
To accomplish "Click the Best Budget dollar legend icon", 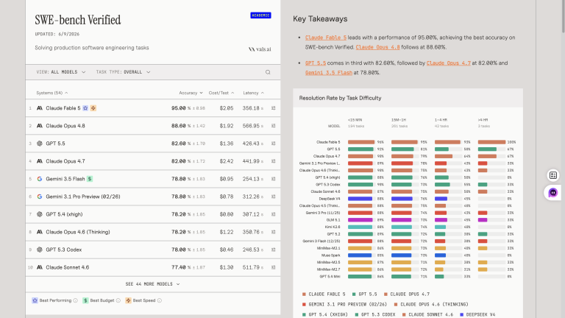I will [85, 300].
